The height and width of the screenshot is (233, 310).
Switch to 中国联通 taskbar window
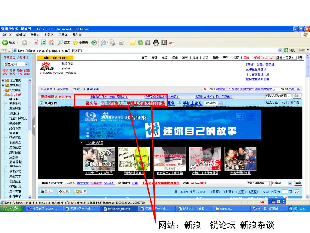click(x=44, y=209)
